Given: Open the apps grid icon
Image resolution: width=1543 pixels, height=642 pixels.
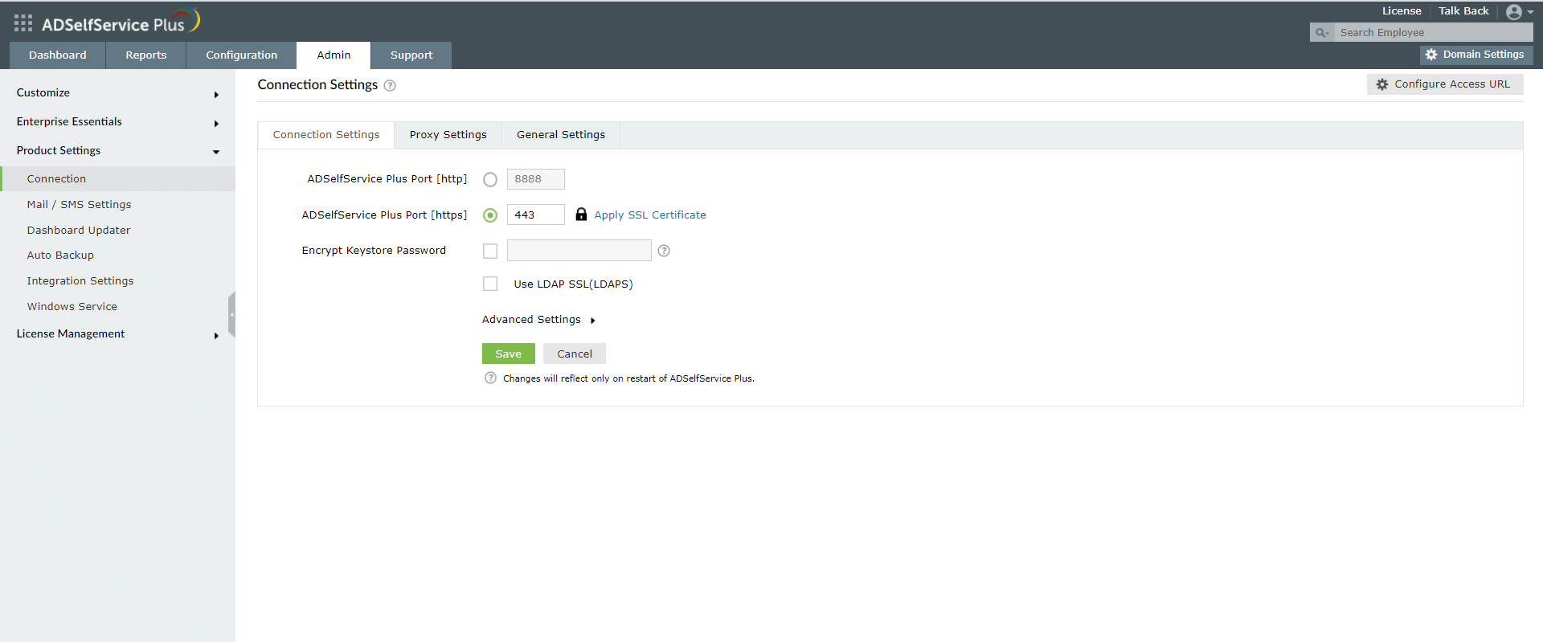Looking at the screenshot, I should point(23,23).
